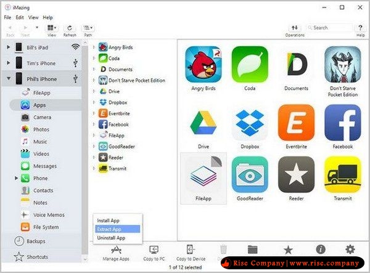
Task: Click the sidebar scroll down arrow
Action: coord(85,259)
